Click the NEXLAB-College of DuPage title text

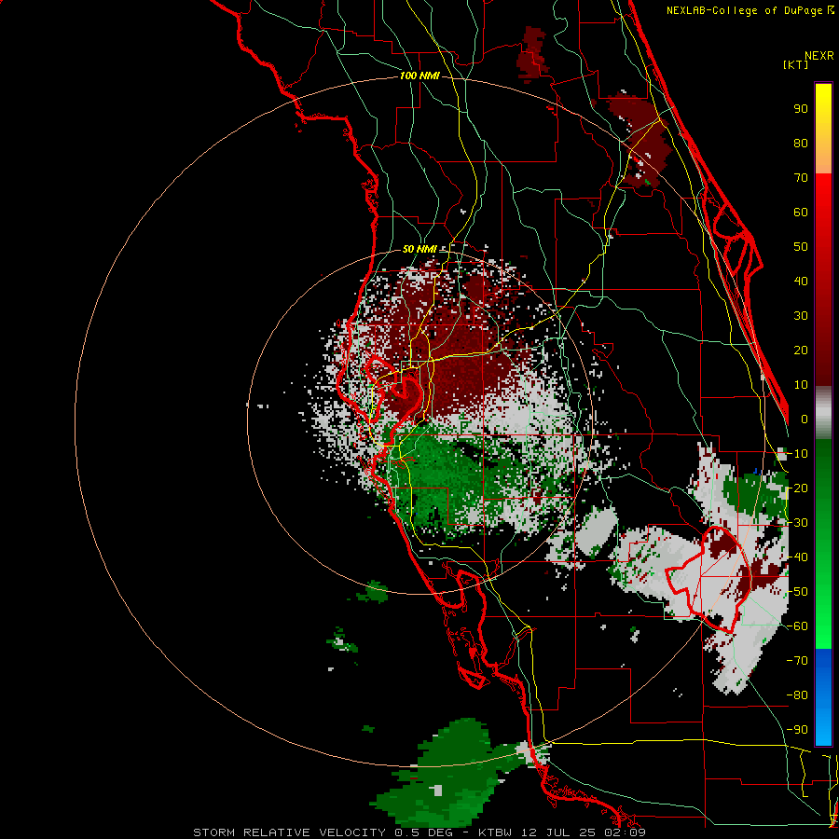click(x=750, y=10)
